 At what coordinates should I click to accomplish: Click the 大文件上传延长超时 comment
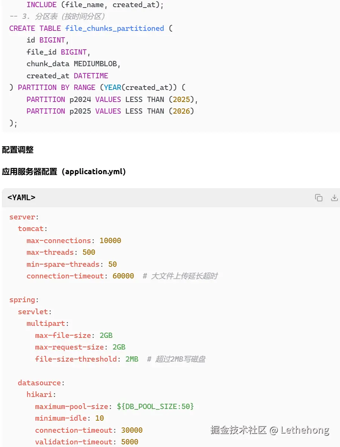184,276
